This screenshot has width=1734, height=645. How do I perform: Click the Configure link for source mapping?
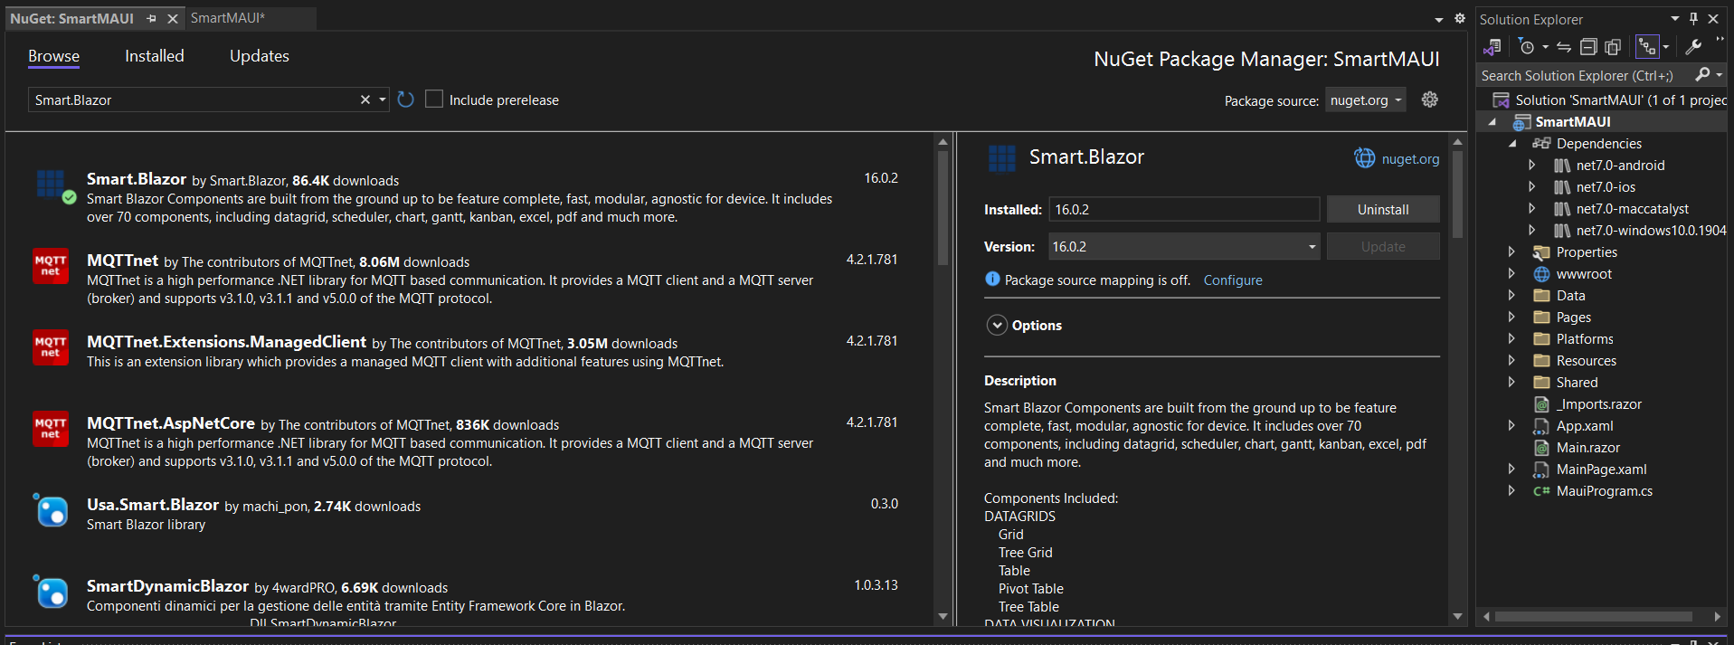click(x=1233, y=280)
